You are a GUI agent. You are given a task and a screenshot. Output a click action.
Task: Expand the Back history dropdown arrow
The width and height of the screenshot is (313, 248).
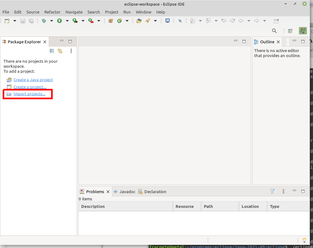pyautogui.click(x=249, y=21)
